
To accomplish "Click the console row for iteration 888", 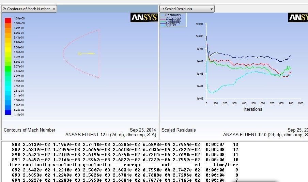I will click(125, 145).
